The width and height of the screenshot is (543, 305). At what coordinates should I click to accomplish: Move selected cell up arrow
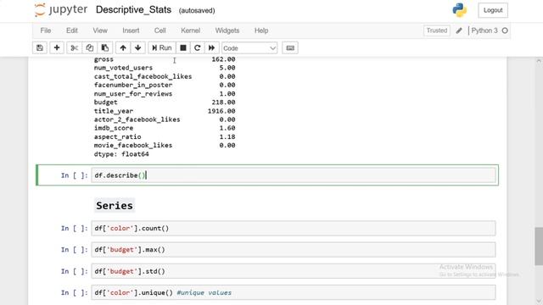[123, 48]
